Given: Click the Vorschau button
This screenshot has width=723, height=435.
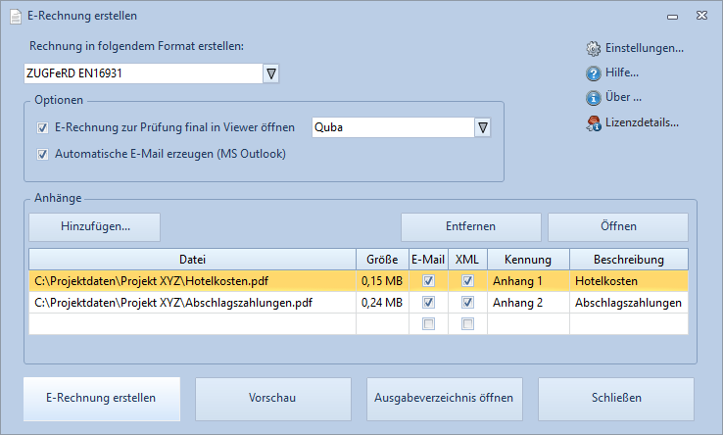Looking at the screenshot, I should pyautogui.click(x=273, y=399).
